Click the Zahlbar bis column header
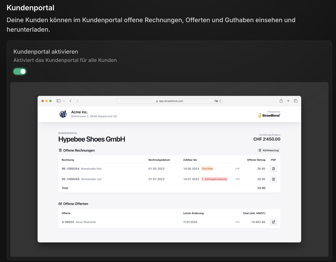Image resolution: width=336 pixels, height=262 pixels. pos(190,160)
